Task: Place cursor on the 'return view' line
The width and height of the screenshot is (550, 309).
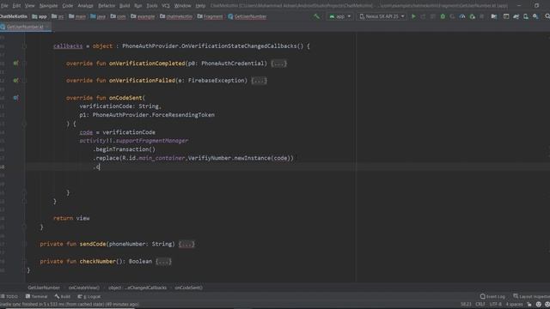Action: point(71,218)
